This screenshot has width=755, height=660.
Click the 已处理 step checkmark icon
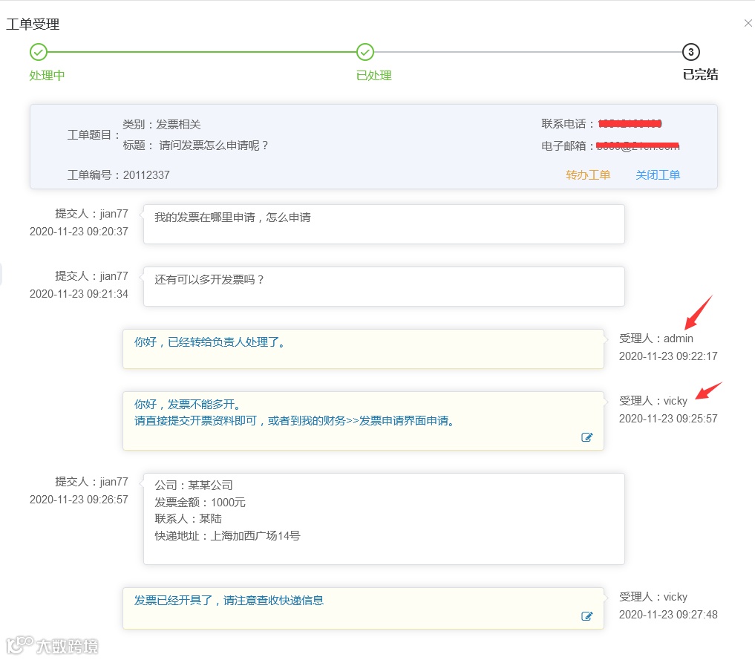[x=365, y=52]
